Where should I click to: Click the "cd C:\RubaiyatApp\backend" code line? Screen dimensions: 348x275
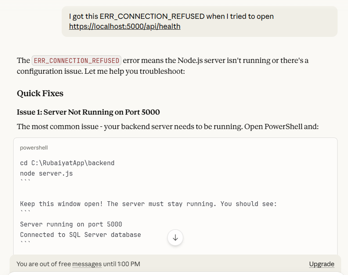(67, 163)
